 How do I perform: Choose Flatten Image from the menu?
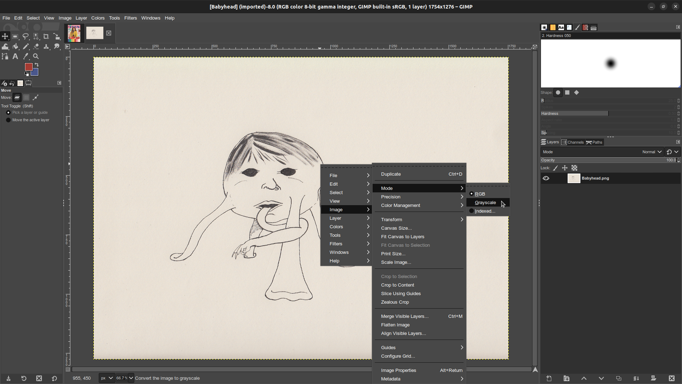point(395,325)
